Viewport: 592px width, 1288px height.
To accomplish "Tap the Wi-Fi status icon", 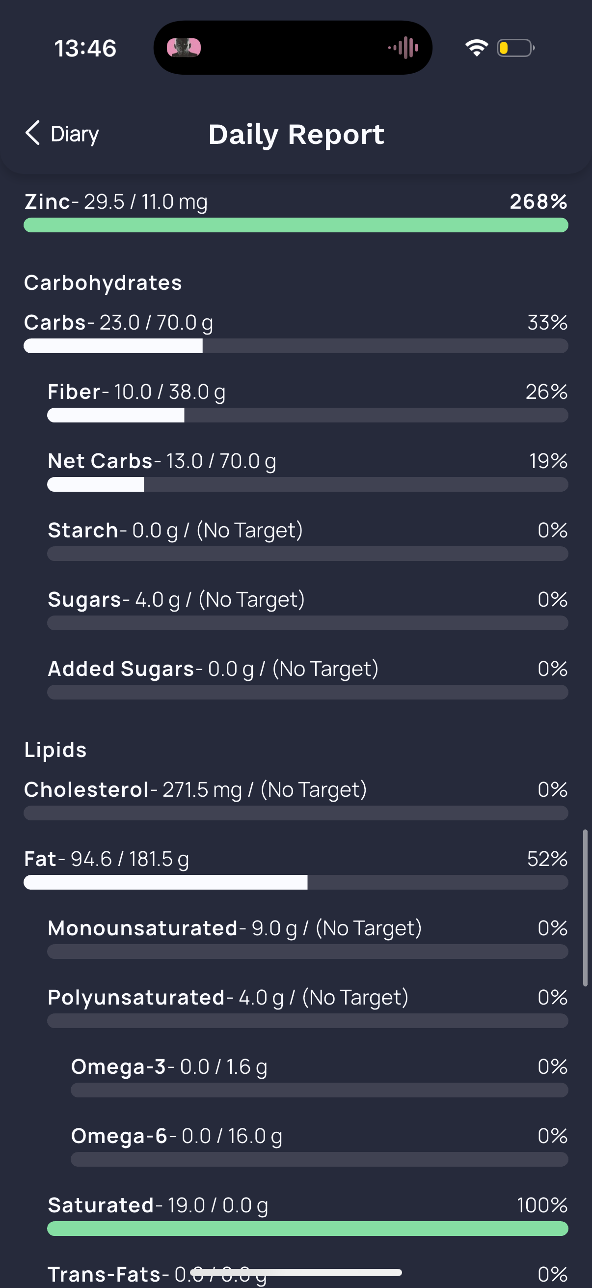I will pyautogui.click(x=476, y=48).
